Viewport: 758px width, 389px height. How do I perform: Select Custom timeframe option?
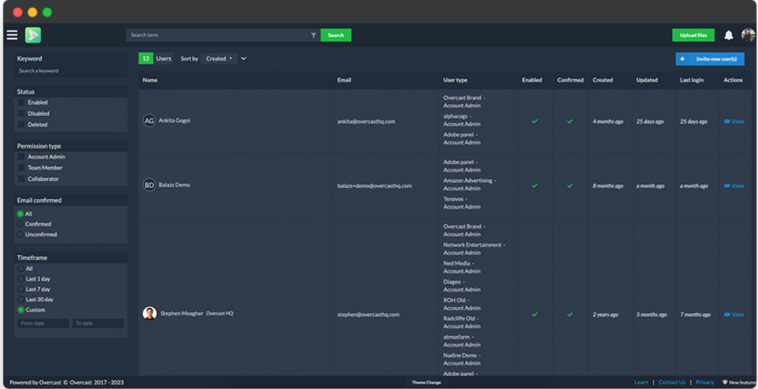pos(21,310)
